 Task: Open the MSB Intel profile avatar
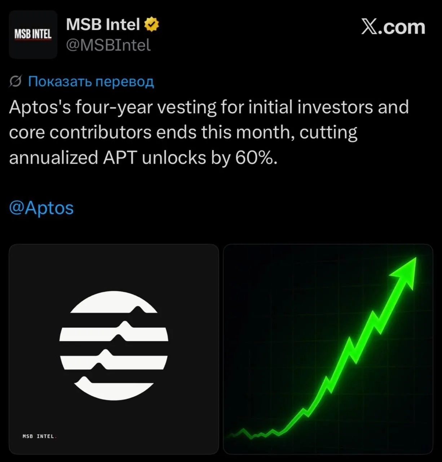[x=33, y=35]
